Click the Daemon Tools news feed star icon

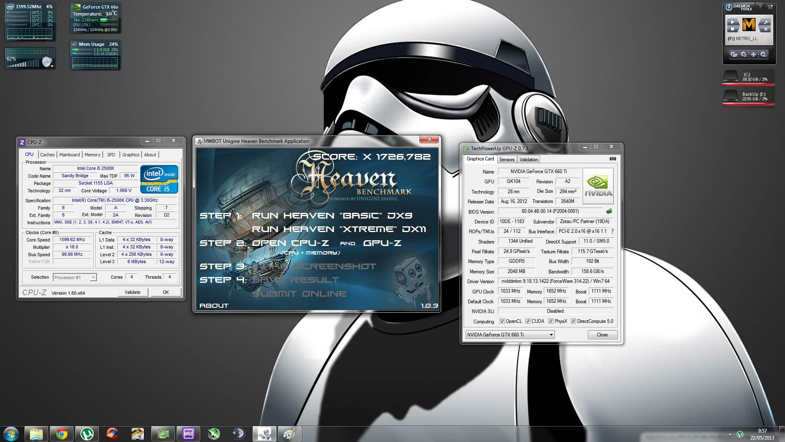[x=770, y=7]
